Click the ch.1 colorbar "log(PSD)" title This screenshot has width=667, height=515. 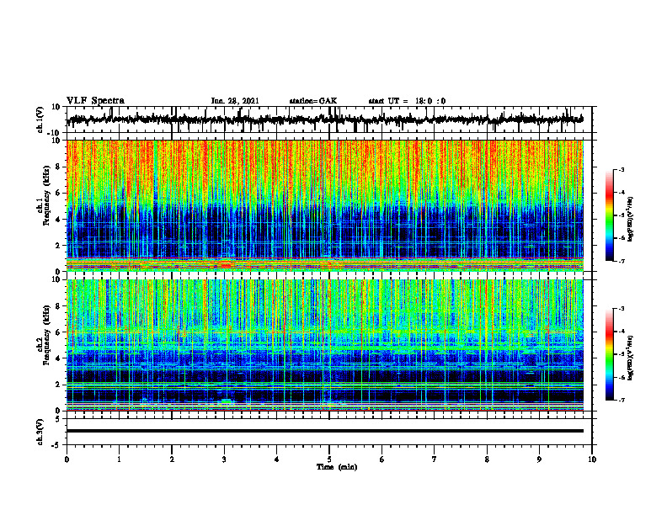pyautogui.click(x=631, y=220)
